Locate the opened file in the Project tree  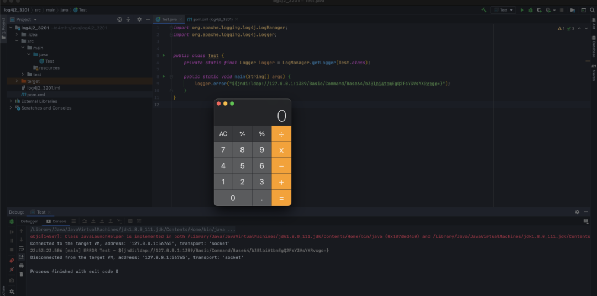tap(119, 19)
